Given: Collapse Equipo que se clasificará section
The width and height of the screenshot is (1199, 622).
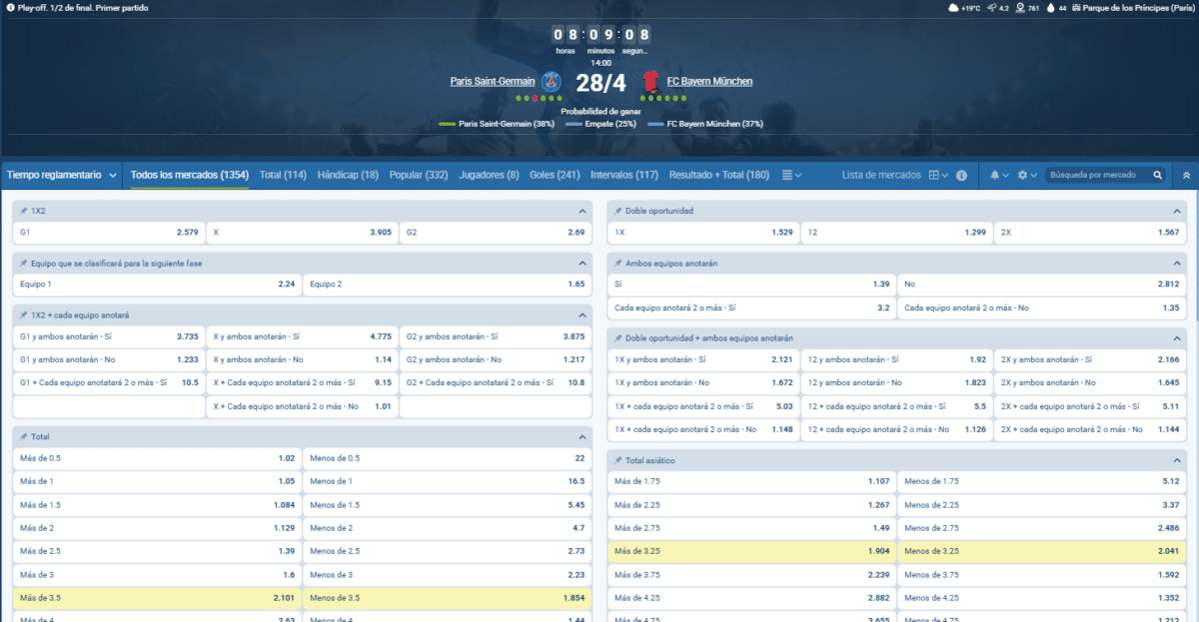Looking at the screenshot, I should click(582, 263).
